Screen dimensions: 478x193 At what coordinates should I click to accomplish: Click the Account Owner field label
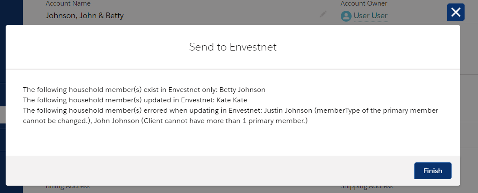(x=364, y=3)
